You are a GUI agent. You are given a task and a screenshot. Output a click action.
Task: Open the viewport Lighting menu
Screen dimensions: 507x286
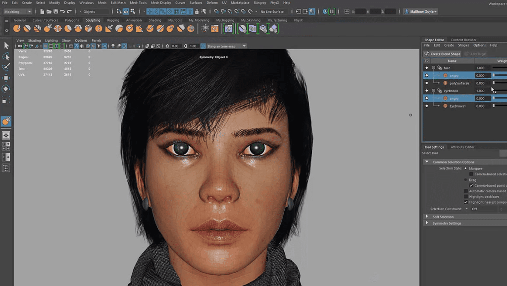(x=51, y=41)
